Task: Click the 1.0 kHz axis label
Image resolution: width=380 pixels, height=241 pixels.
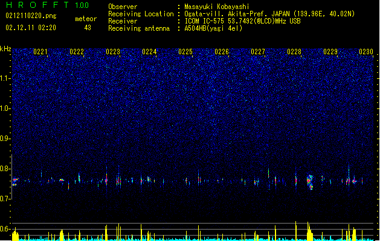Action: click(5, 108)
